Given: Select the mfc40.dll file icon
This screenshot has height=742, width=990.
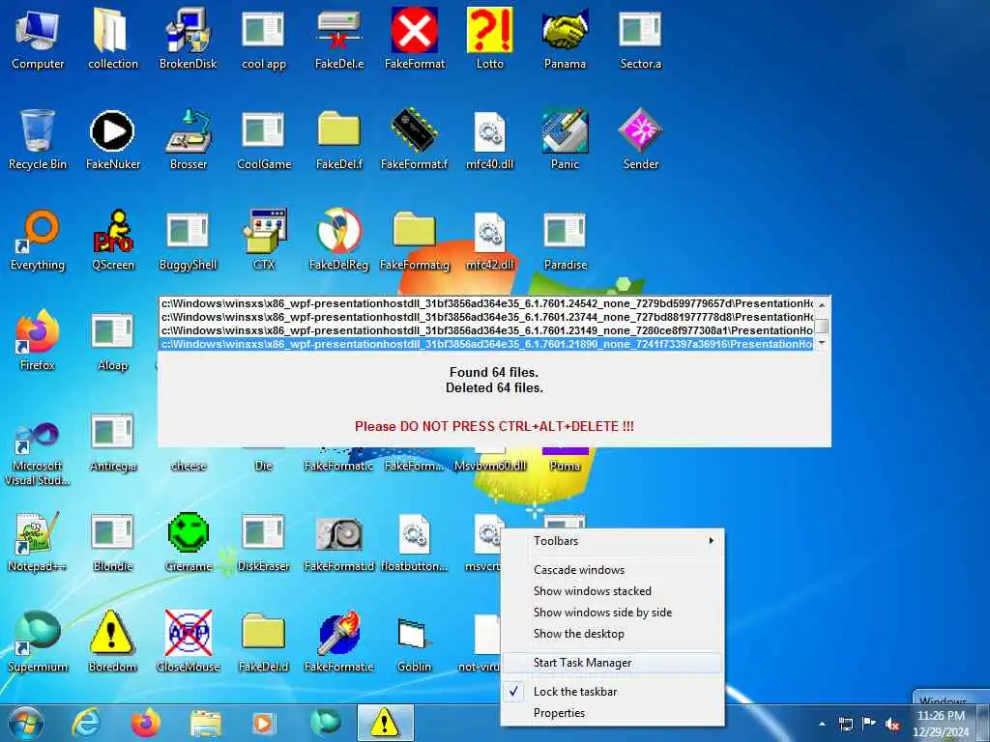Looking at the screenshot, I should tap(489, 139).
